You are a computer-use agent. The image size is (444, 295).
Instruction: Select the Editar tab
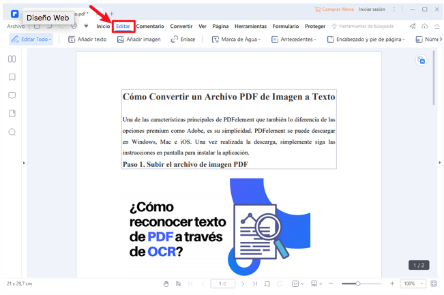tap(123, 27)
